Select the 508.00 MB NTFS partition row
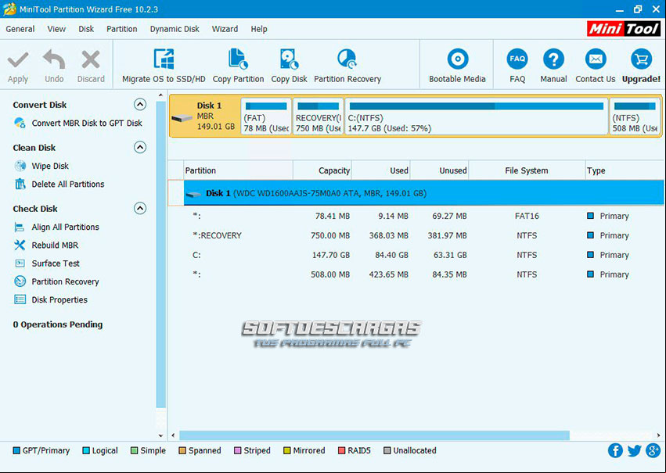 point(423,274)
